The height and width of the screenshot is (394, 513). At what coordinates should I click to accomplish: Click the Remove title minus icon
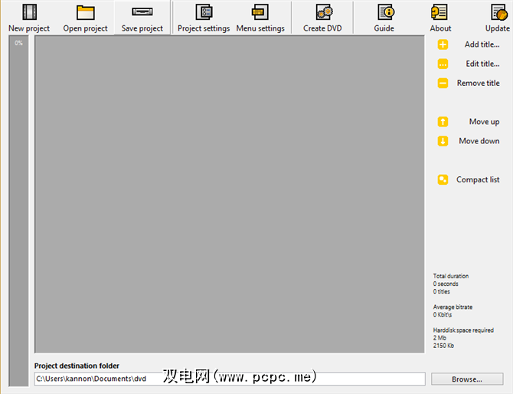[443, 84]
